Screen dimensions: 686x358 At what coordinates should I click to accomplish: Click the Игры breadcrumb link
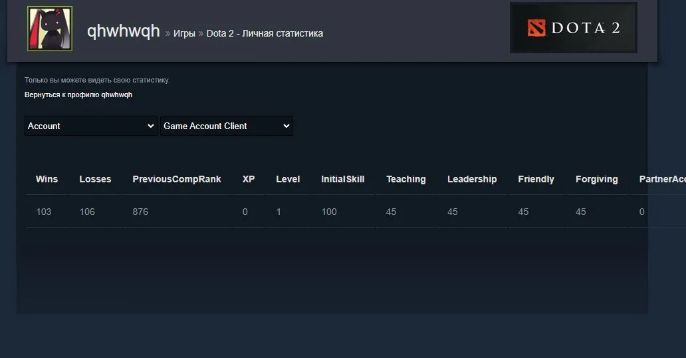click(184, 33)
